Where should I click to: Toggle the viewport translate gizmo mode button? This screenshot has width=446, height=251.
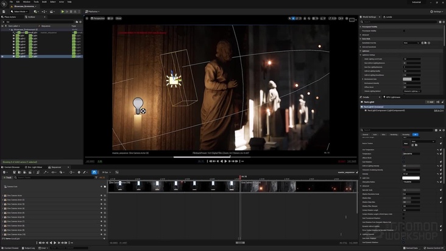[293, 18]
